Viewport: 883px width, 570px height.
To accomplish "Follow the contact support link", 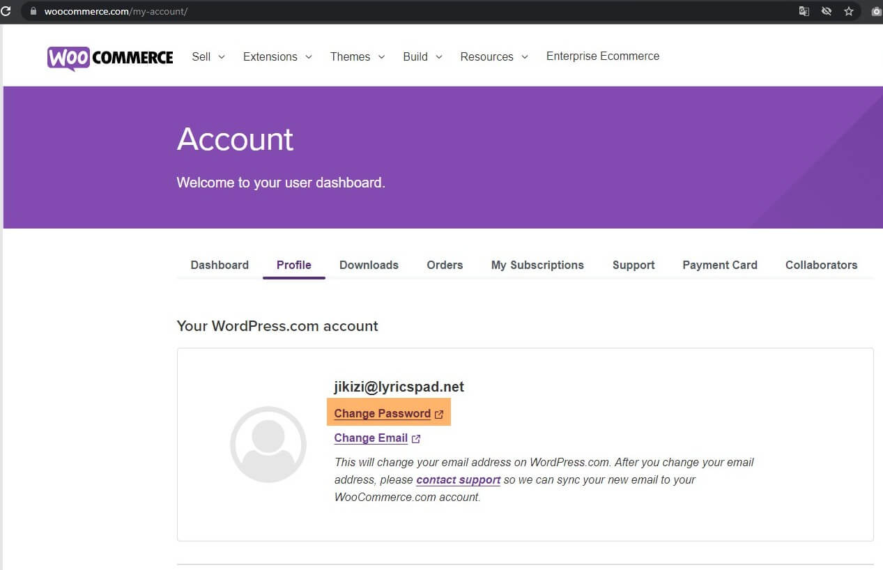I will (459, 480).
